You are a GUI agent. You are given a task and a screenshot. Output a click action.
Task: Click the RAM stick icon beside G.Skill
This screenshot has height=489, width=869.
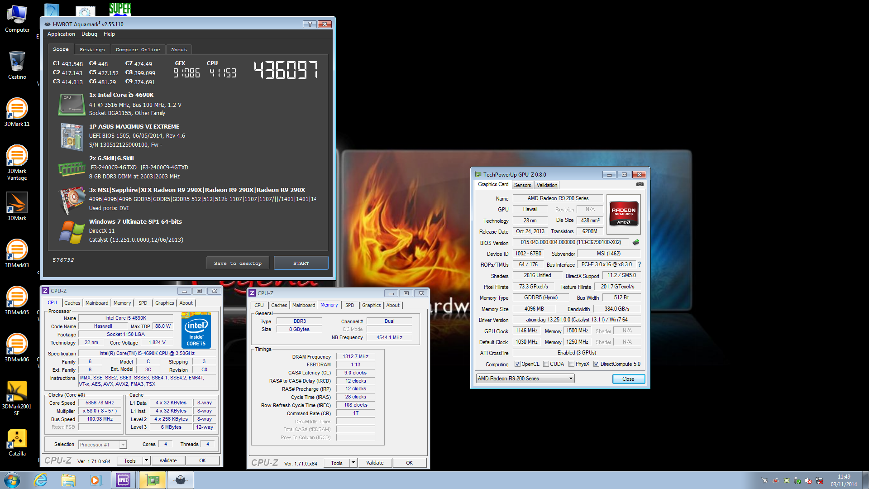tap(72, 168)
